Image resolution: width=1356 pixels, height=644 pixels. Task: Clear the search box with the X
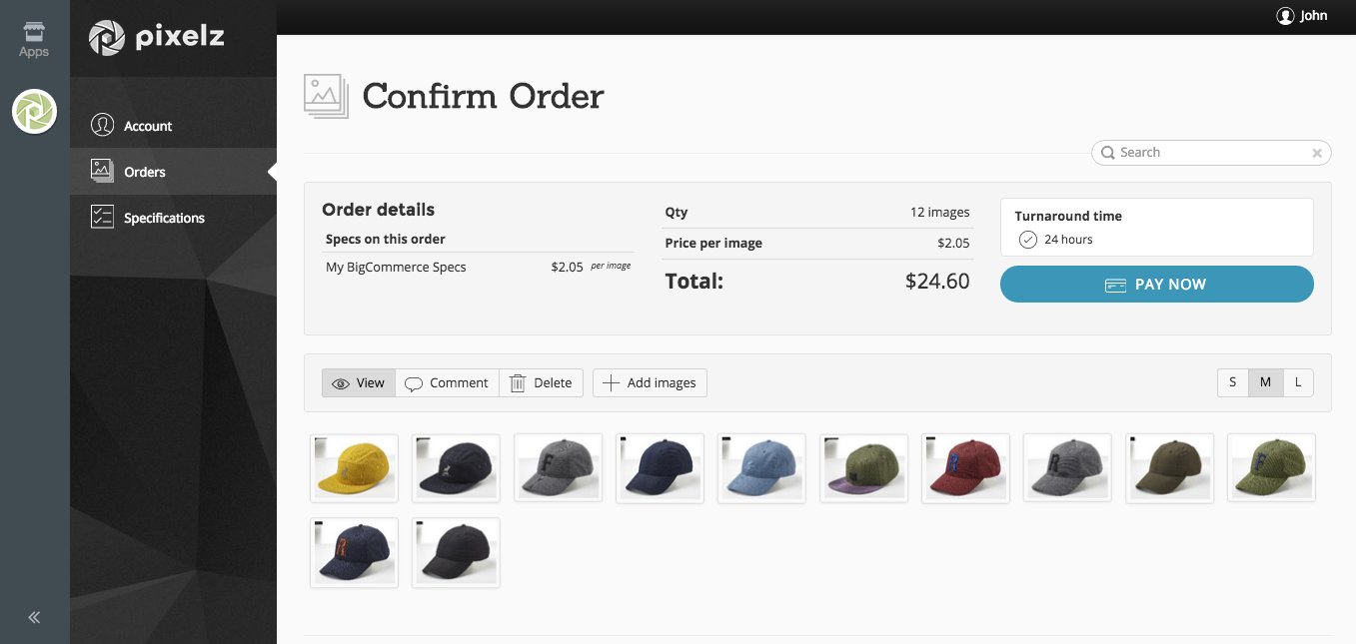(1317, 154)
